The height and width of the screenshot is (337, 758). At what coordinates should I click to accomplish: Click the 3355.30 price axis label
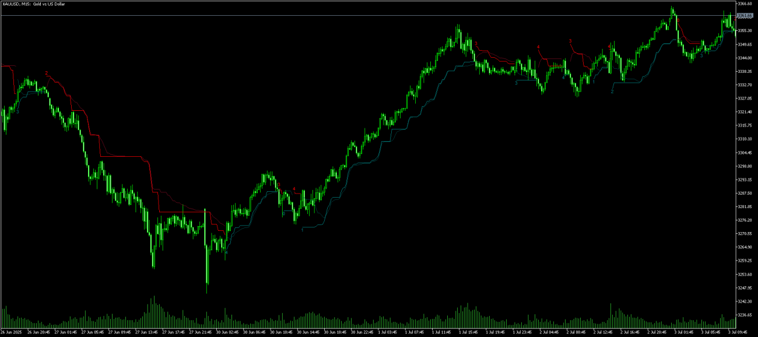pos(746,30)
